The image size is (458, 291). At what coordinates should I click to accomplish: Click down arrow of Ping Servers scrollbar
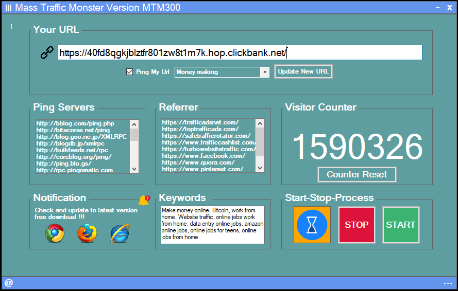pos(134,169)
